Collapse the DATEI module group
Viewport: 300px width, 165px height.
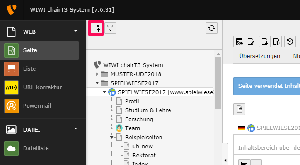(76, 128)
